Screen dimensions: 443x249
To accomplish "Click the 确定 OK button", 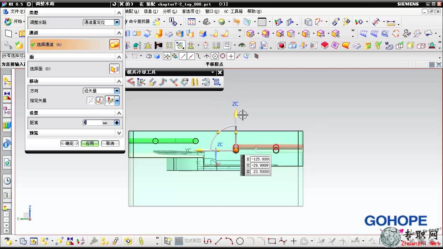I will point(70,144).
